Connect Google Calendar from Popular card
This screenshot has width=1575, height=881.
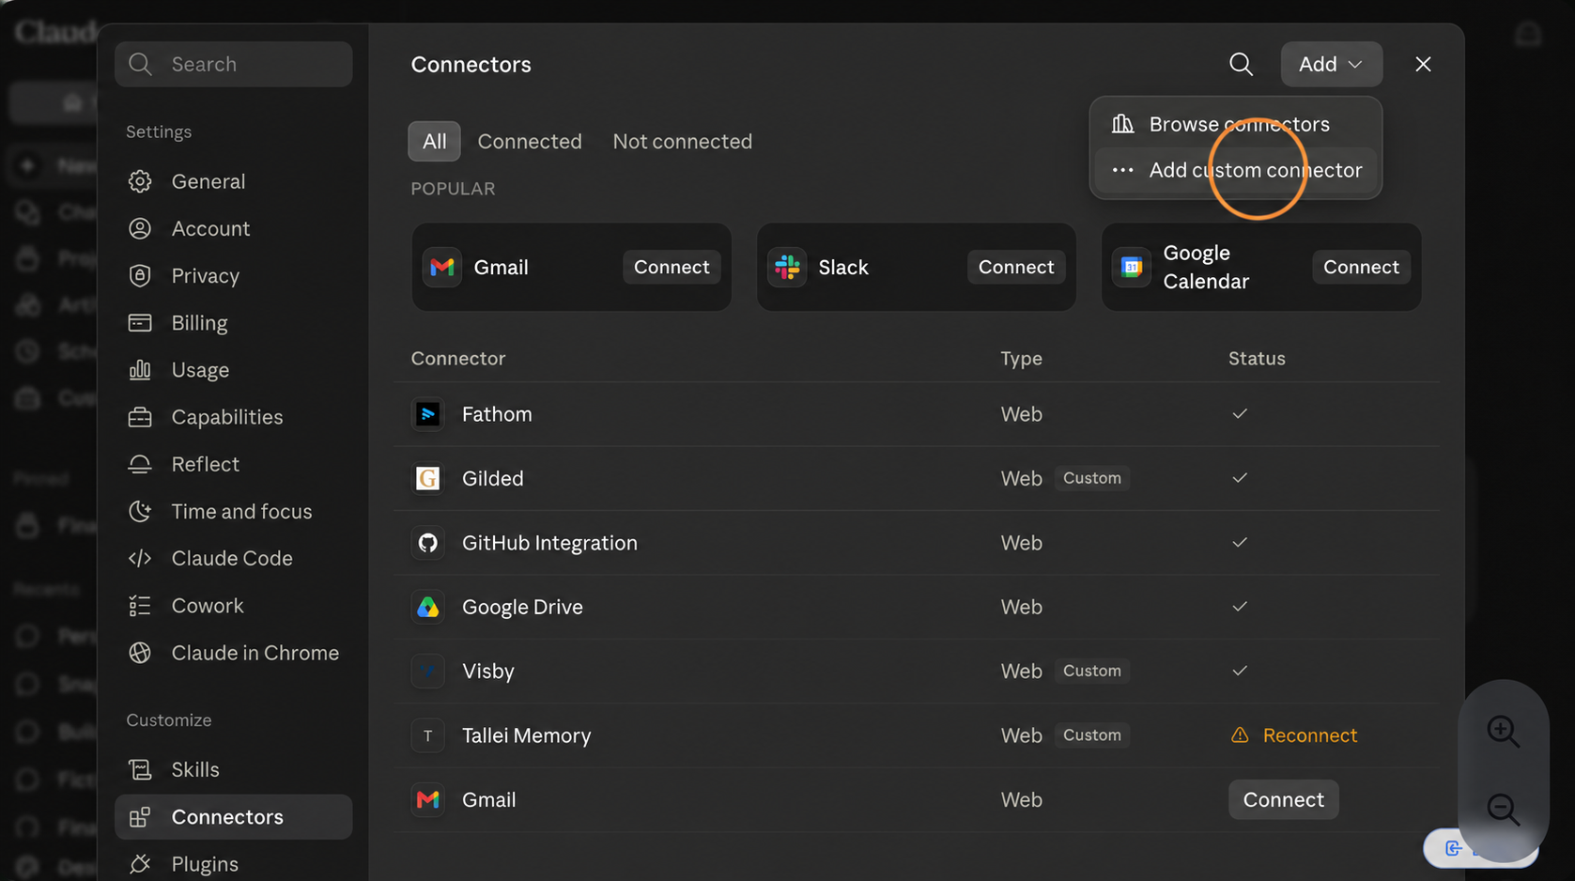tap(1361, 267)
